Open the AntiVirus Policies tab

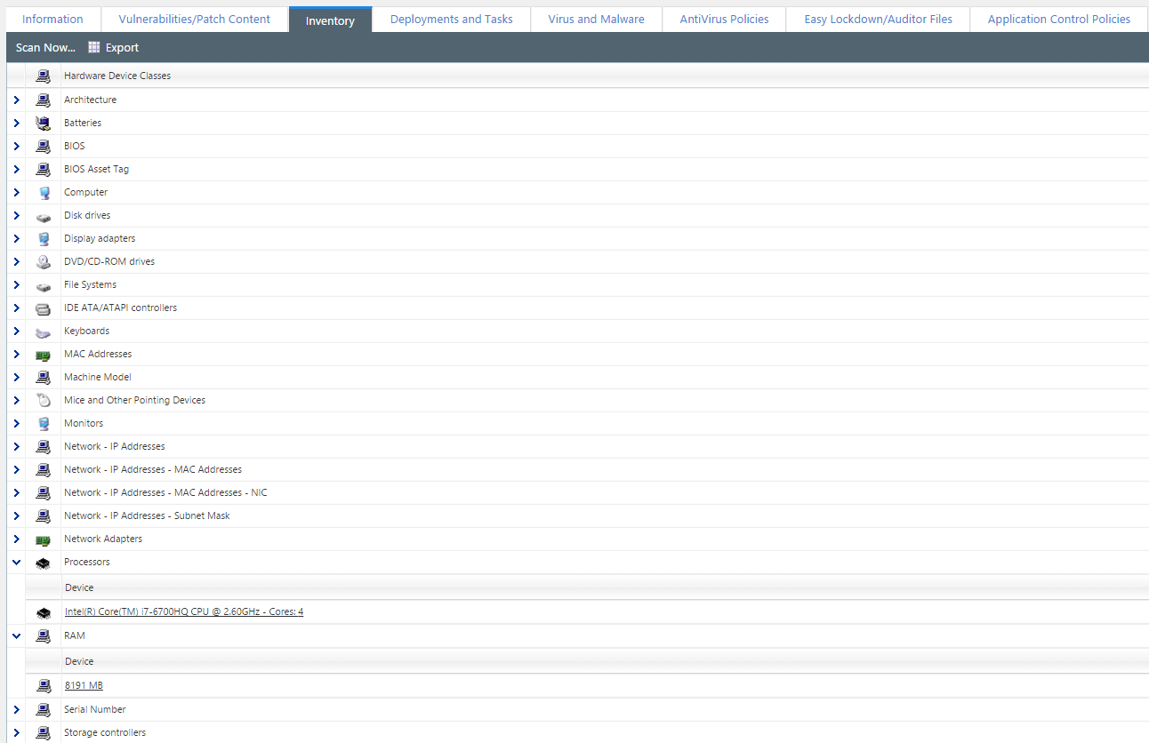point(724,18)
